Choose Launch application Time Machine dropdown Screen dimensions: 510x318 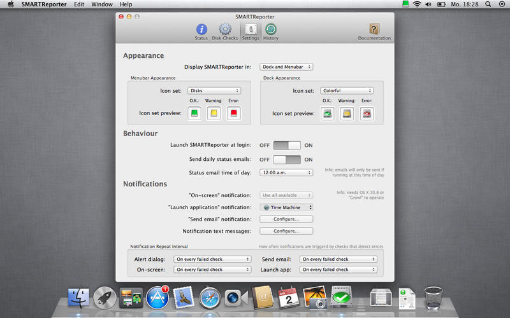[286, 207]
